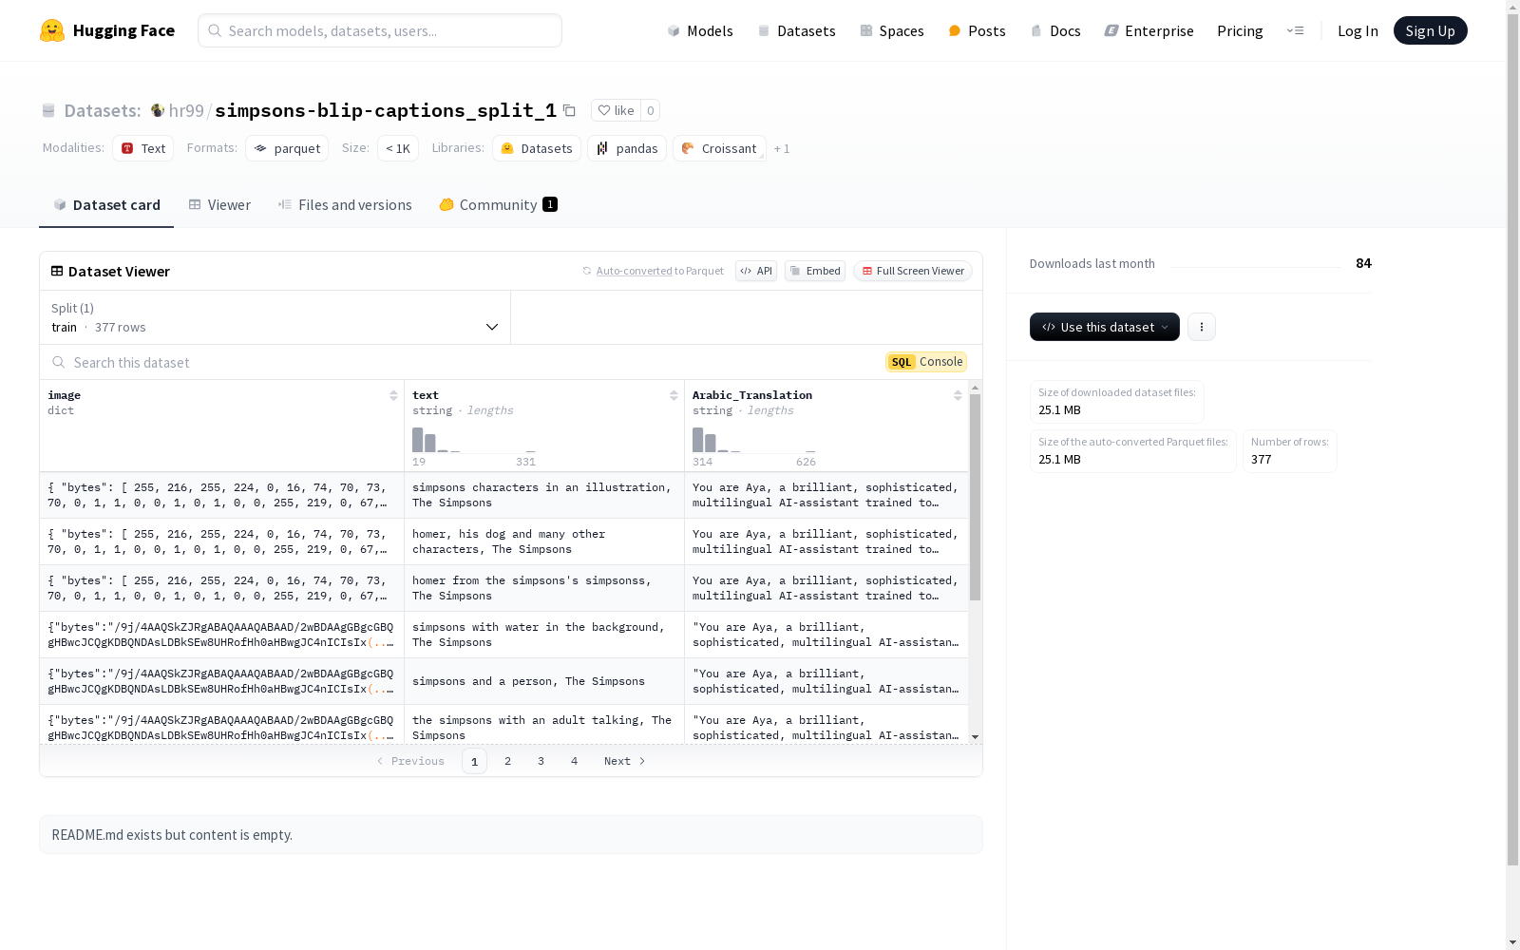Open Full Screen Viewer
This screenshot has width=1520, height=950.
pyautogui.click(x=913, y=271)
